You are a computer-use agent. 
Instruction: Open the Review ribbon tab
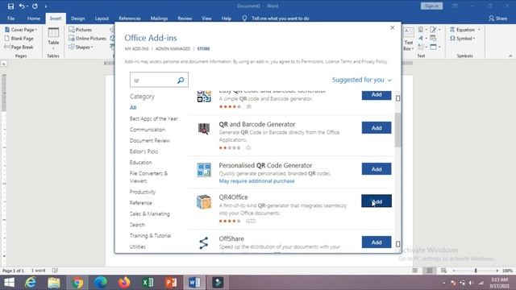click(x=185, y=19)
